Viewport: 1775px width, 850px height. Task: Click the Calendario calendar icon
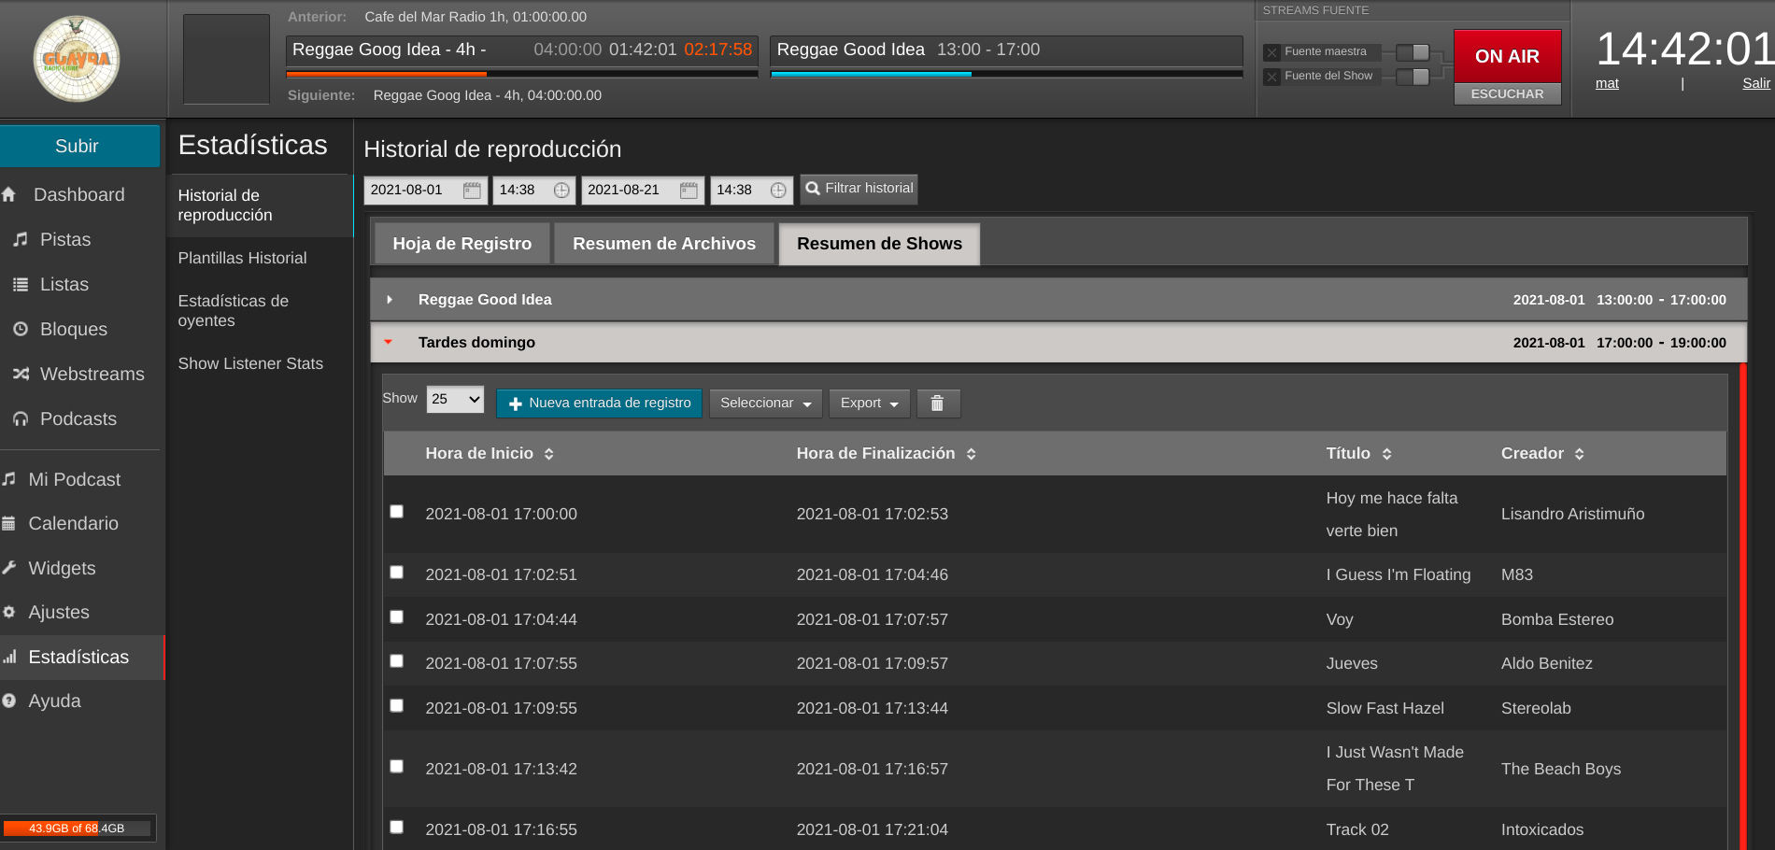click(9, 523)
